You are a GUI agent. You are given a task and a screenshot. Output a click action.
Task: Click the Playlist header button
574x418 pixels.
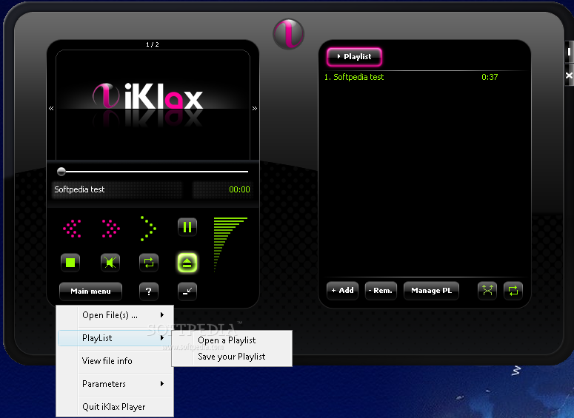tap(354, 57)
